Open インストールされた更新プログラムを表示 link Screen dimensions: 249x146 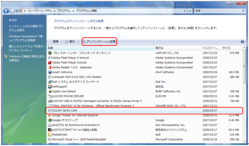pos(26,28)
